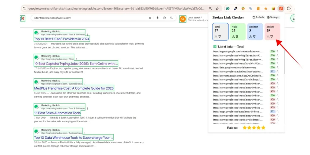Click the export icon in Broken card

[268, 37]
